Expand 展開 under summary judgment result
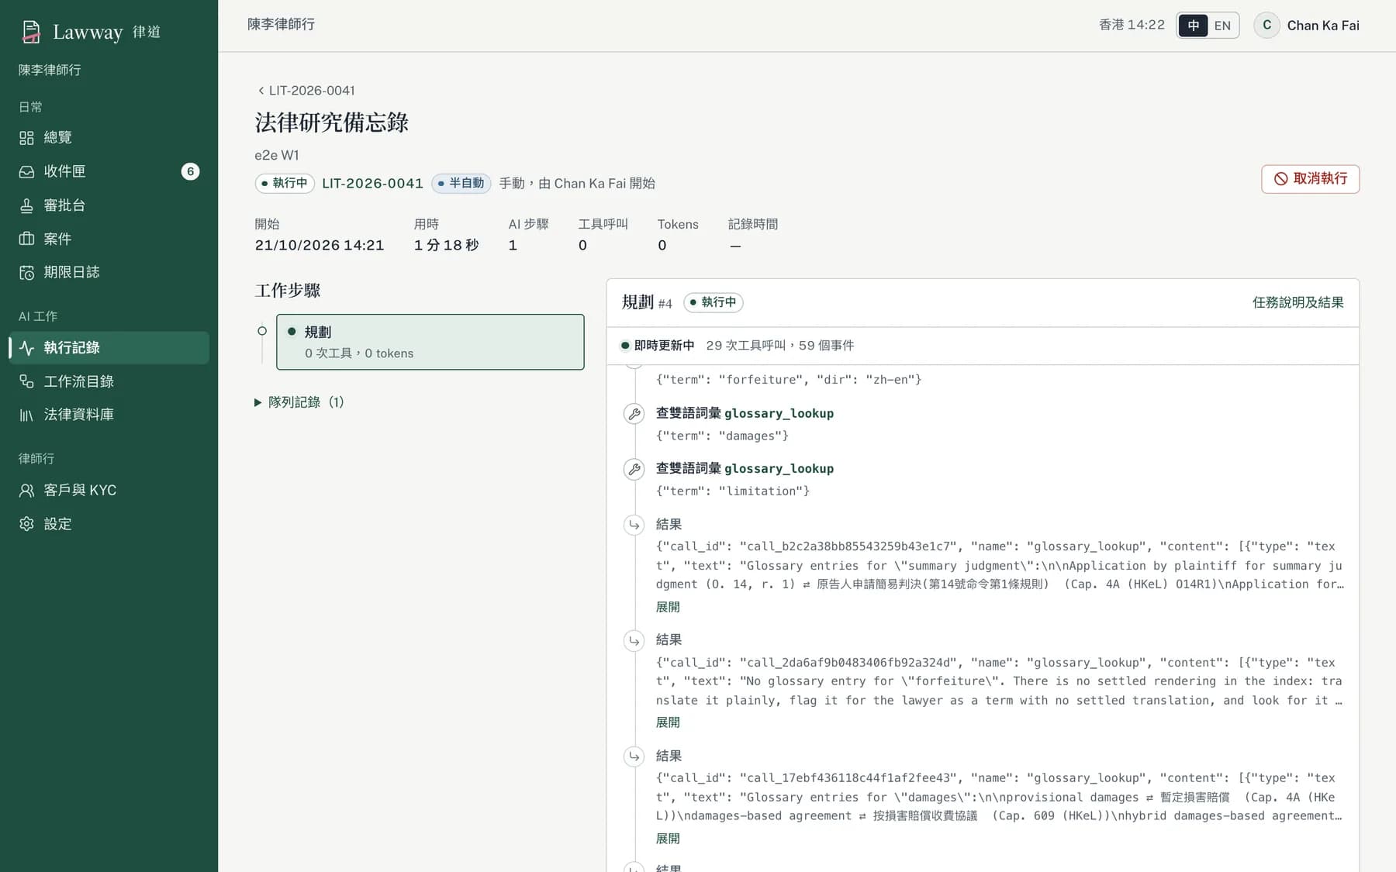1396x872 pixels. pyautogui.click(x=668, y=607)
